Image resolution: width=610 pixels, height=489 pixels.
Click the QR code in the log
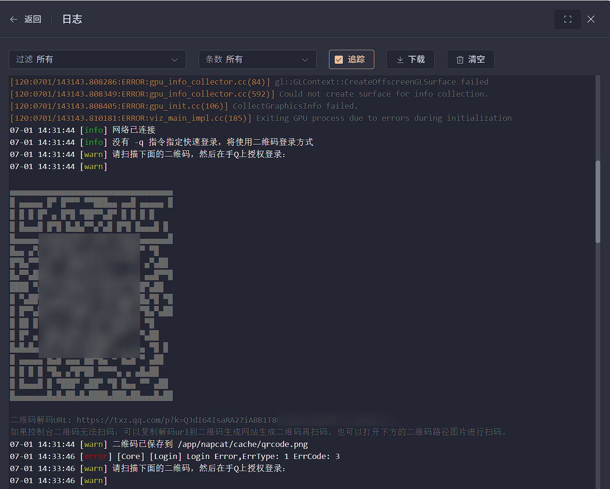91,296
